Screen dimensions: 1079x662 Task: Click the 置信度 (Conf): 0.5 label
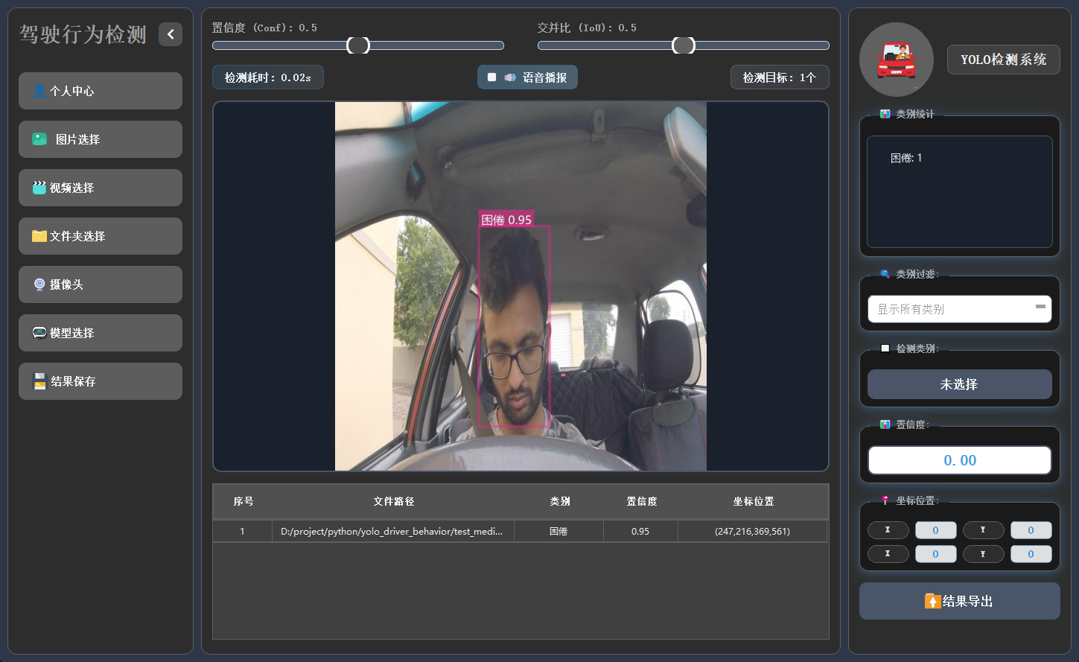click(x=264, y=28)
